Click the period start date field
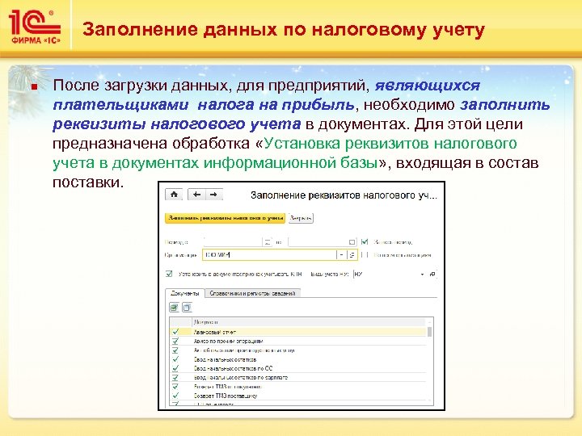Image resolution: width=582 pixels, height=436 pixels. click(233, 242)
